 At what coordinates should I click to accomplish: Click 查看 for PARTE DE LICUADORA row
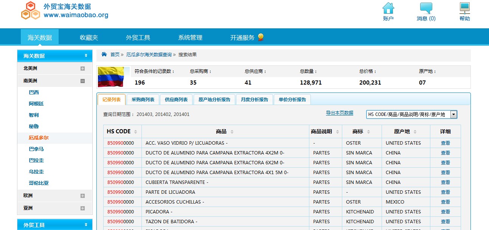pos(446,192)
